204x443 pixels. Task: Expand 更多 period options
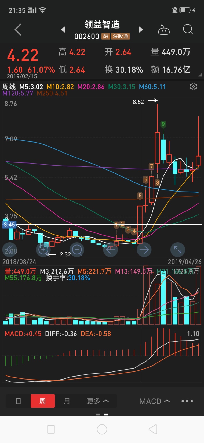[98, 401]
